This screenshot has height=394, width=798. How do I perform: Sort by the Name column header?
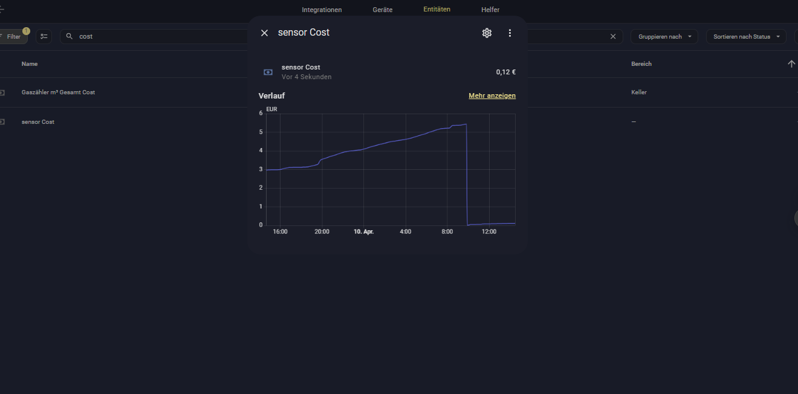point(30,63)
